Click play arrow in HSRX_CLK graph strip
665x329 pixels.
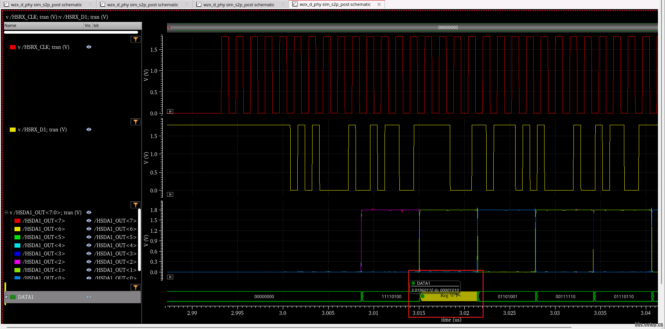(x=170, y=111)
